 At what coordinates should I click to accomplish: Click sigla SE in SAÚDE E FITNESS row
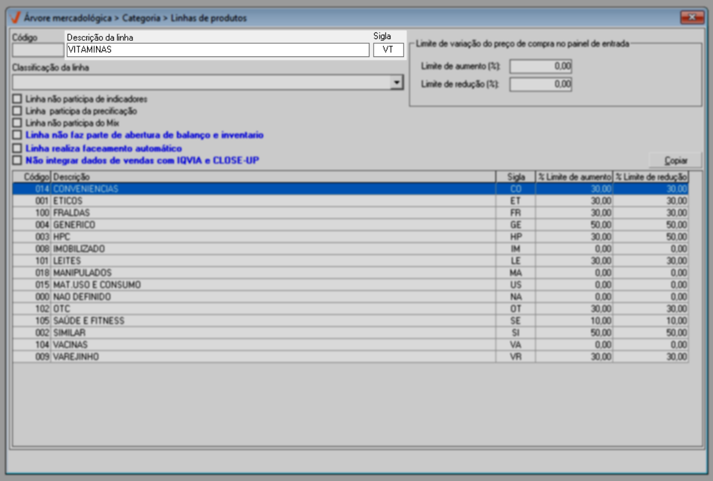(x=515, y=320)
